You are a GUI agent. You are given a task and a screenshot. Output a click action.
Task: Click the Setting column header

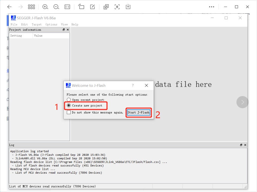[21, 35]
